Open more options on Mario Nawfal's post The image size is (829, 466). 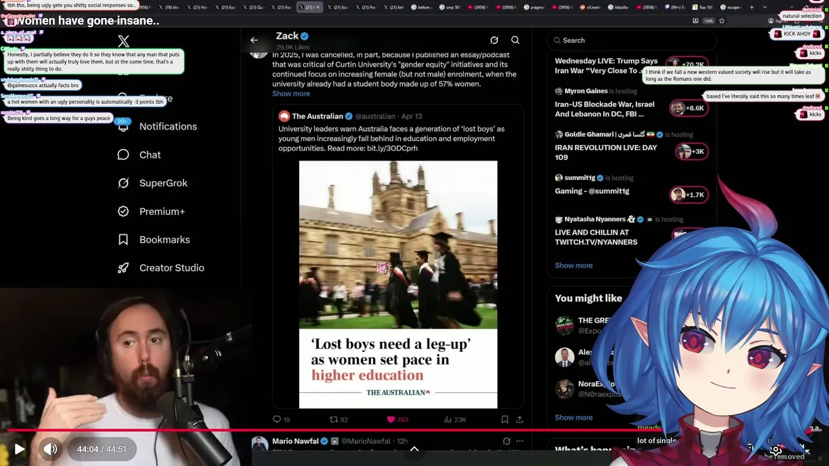pos(519,441)
